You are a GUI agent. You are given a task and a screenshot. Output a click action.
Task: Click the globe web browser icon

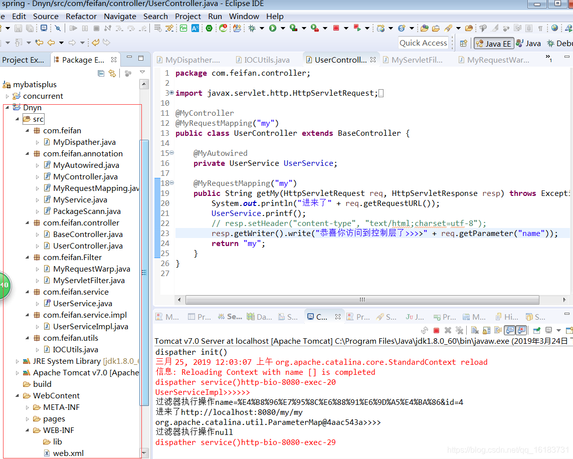click(x=555, y=28)
